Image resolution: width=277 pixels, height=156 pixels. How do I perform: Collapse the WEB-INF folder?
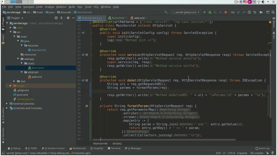[x=22, y=72]
